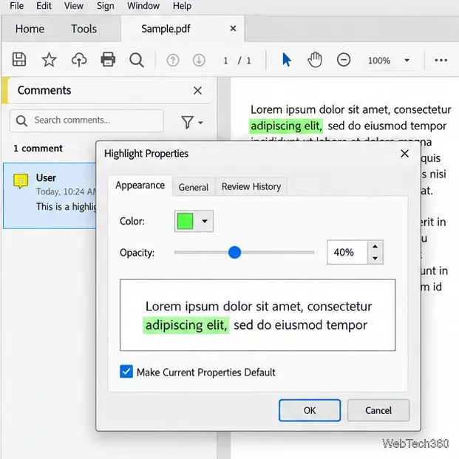Click the Zoom out minus icon
Screen dimensions: 459x459
(x=344, y=60)
